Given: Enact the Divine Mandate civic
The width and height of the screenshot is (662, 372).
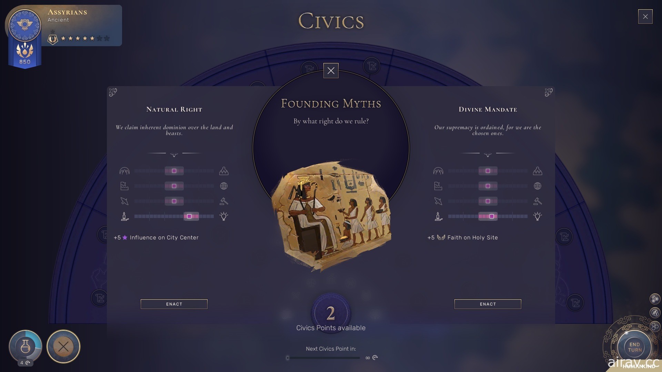Looking at the screenshot, I should 488,304.
